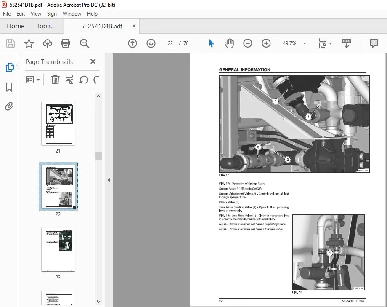Switch to the Tools tab

pos(45,26)
